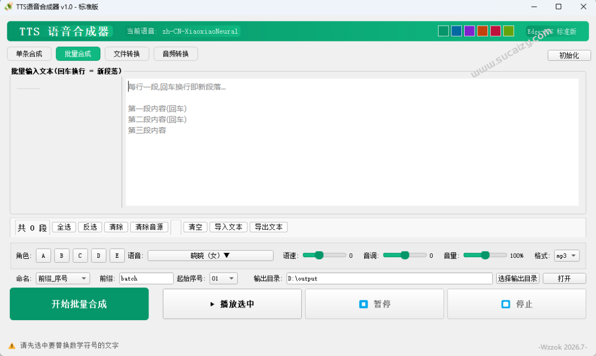
Task: Select the red theme color swatch
Action: [x=495, y=31]
